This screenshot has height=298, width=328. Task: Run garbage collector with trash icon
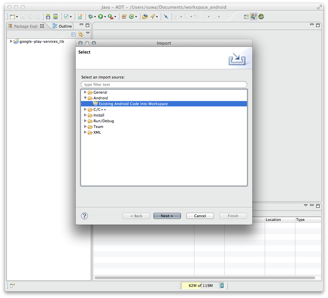click(x=222, y=286)
